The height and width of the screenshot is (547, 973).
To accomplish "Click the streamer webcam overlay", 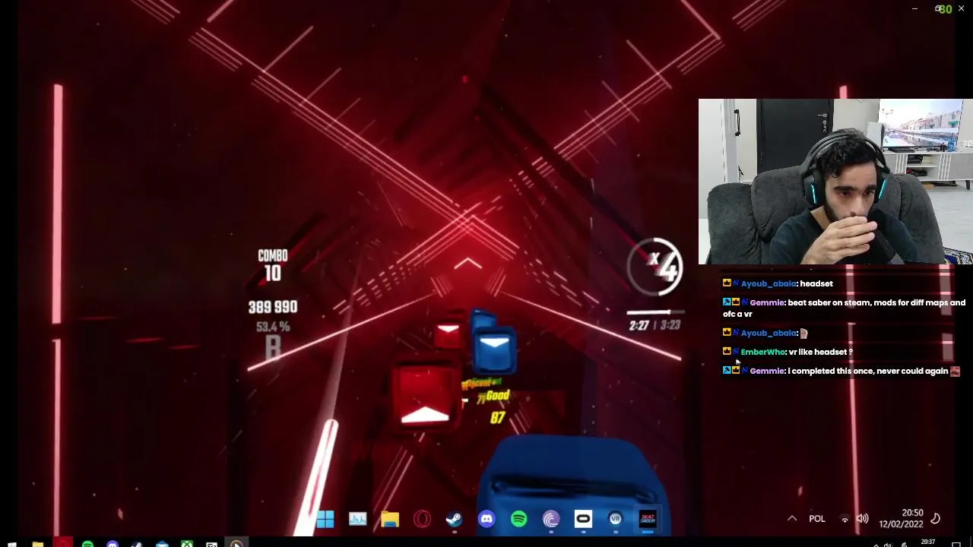I will pyautogui.click(x=835, y=182).
